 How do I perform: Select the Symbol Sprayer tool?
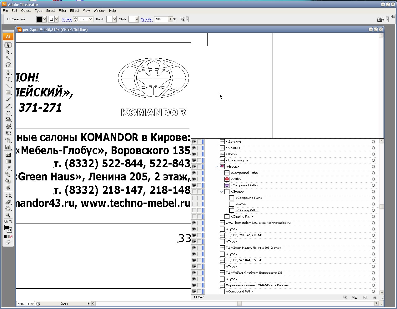click(x=8, y=140)
